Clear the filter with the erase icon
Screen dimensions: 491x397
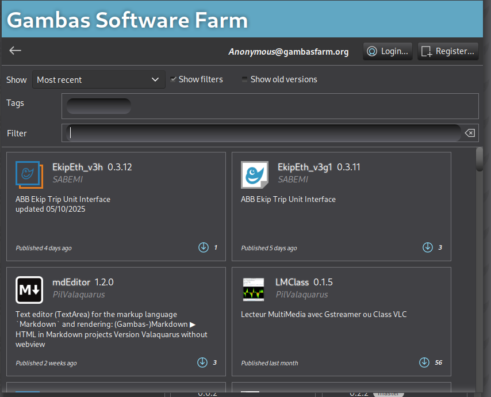coord(470,133)
